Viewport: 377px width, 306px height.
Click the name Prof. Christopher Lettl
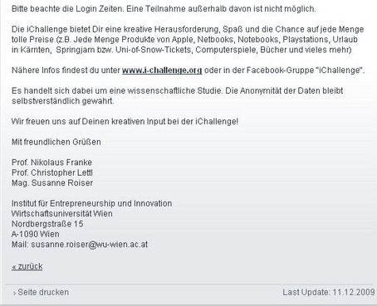click(x=52, y=172)
